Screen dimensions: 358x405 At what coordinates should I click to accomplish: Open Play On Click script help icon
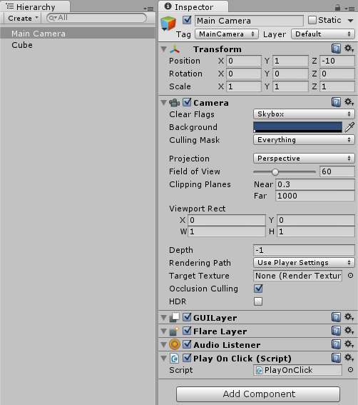336,358
